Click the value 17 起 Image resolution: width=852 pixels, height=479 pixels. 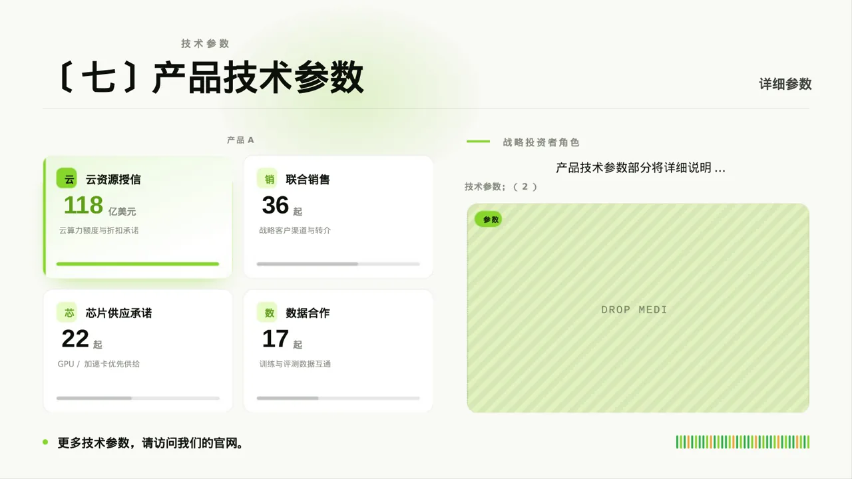tap(282, 339)
